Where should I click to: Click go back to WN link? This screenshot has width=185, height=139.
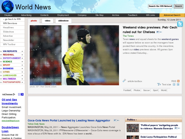click(x=12, y=19)
